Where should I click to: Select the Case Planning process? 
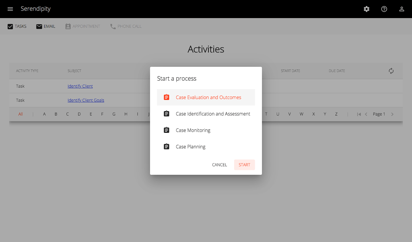[x=190, y=147]
